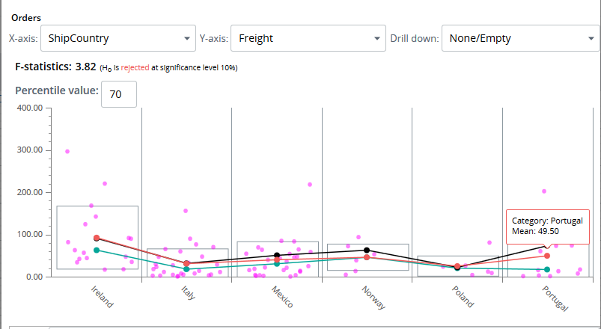Click the Mexico x-axis category label
Viewport: 601px width, 329px height.
pyautogui.click(x=282, y=297)
